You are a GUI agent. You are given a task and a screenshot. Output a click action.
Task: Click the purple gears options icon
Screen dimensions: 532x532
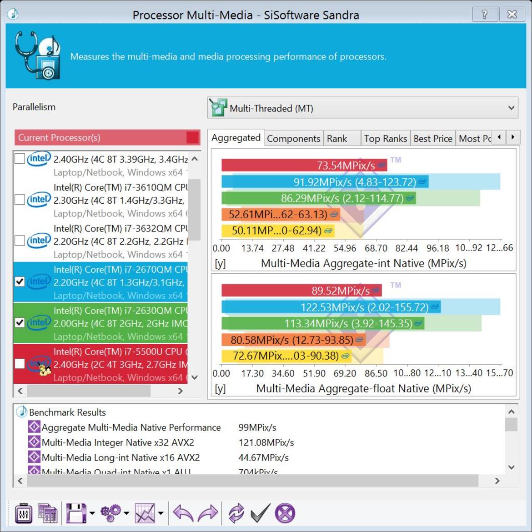click(110, 513)
